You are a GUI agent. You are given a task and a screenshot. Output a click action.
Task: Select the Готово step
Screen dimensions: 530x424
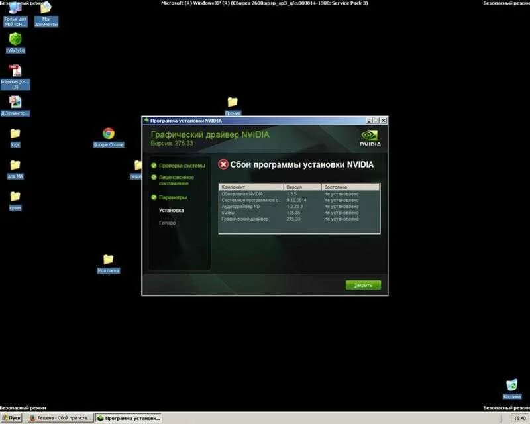168,223
